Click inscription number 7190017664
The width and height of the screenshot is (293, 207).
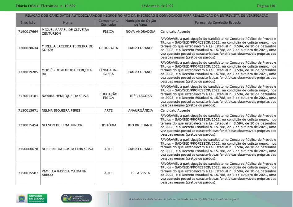[x=28, y=32]
